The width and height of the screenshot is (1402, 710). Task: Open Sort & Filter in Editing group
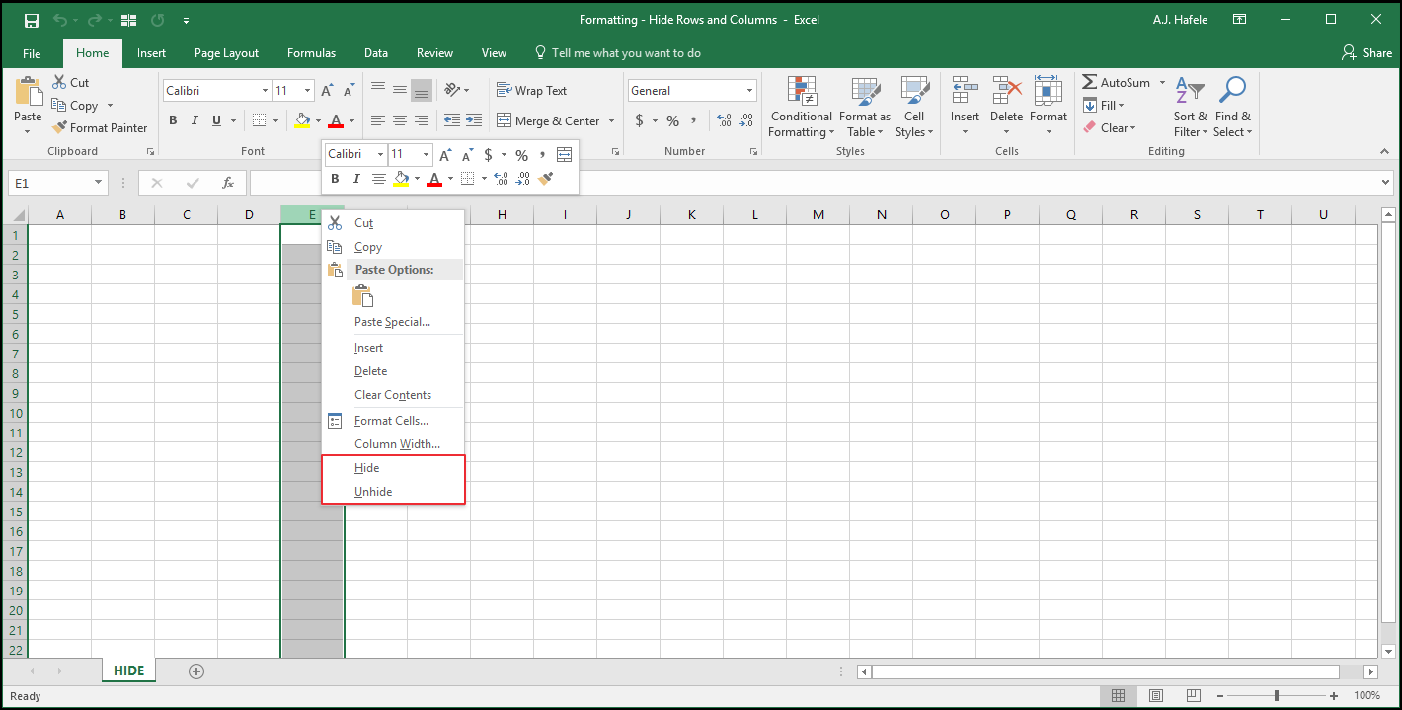(1190, 107)
